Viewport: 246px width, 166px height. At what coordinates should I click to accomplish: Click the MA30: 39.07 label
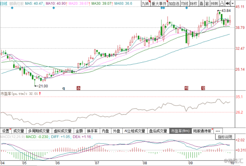pyautogui.click(x=102, y=3)
